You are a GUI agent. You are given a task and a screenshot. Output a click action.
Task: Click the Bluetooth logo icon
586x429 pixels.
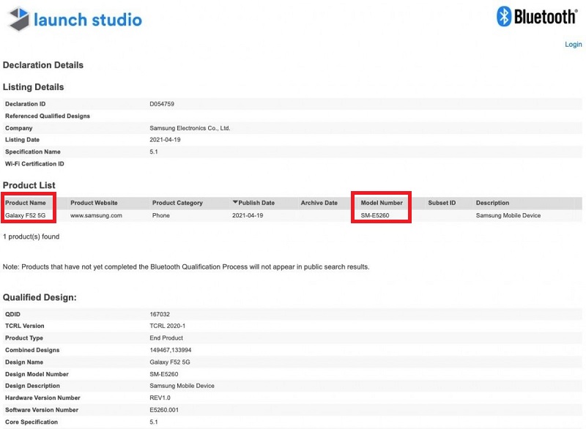(504, 16)
